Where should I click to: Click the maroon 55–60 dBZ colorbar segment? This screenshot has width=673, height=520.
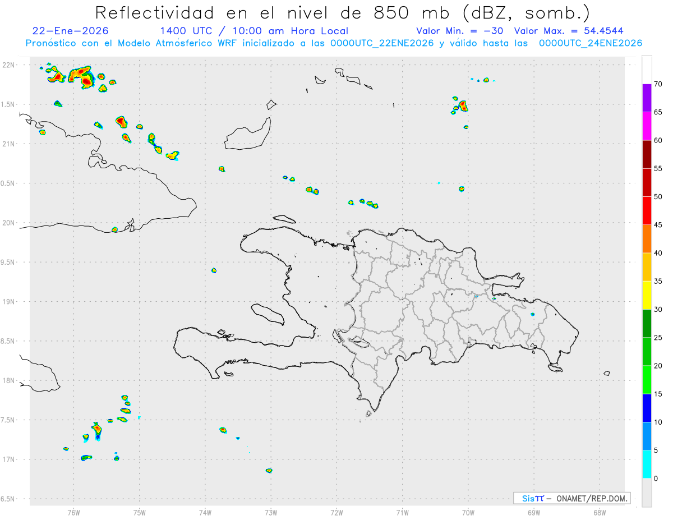647,154
